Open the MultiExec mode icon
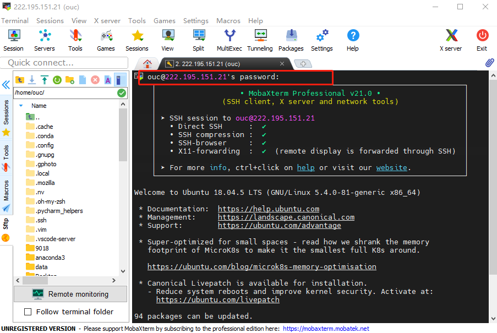This screenshot has width=497, height=333. tap(230, 40)
